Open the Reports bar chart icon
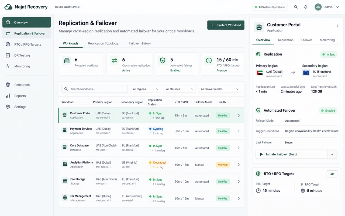 8,96
